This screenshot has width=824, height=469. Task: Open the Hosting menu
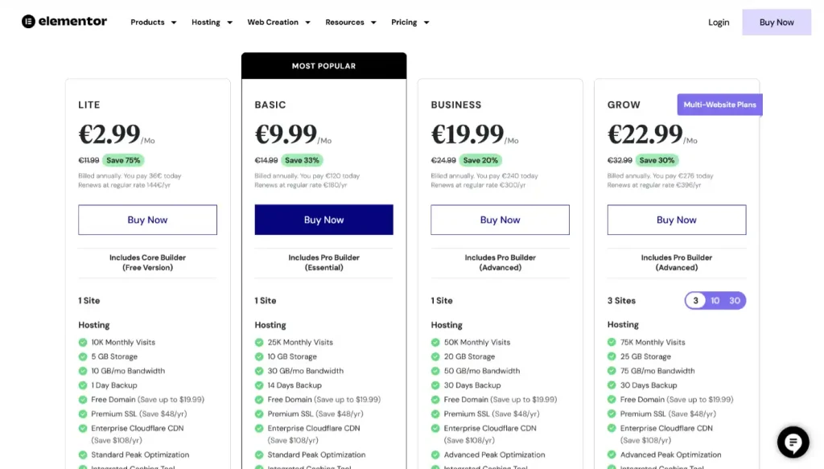206,22
